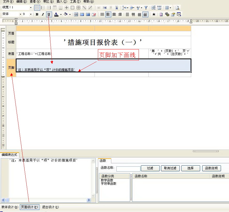
Task: Open the 带区(B) menu
Action: [48, 2]
